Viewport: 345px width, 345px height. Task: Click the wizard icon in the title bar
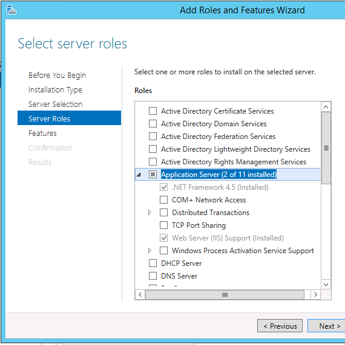pyautogui.click(x=11, y=10)
